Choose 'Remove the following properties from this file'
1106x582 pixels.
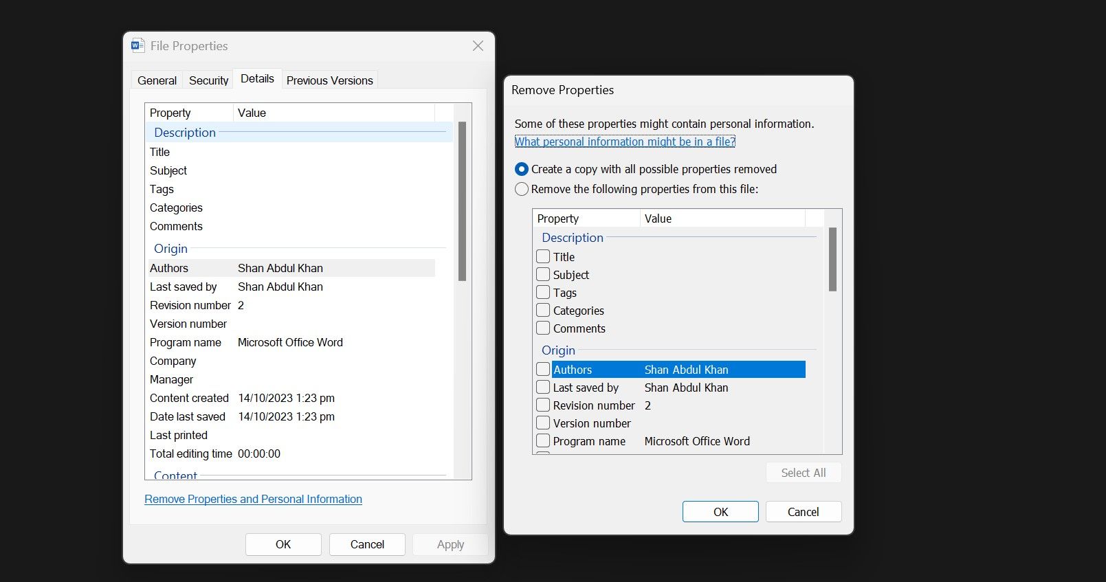[x=522, y=189]
